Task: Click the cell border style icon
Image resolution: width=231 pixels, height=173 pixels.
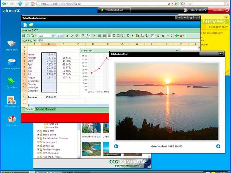Action: point(92,36)
